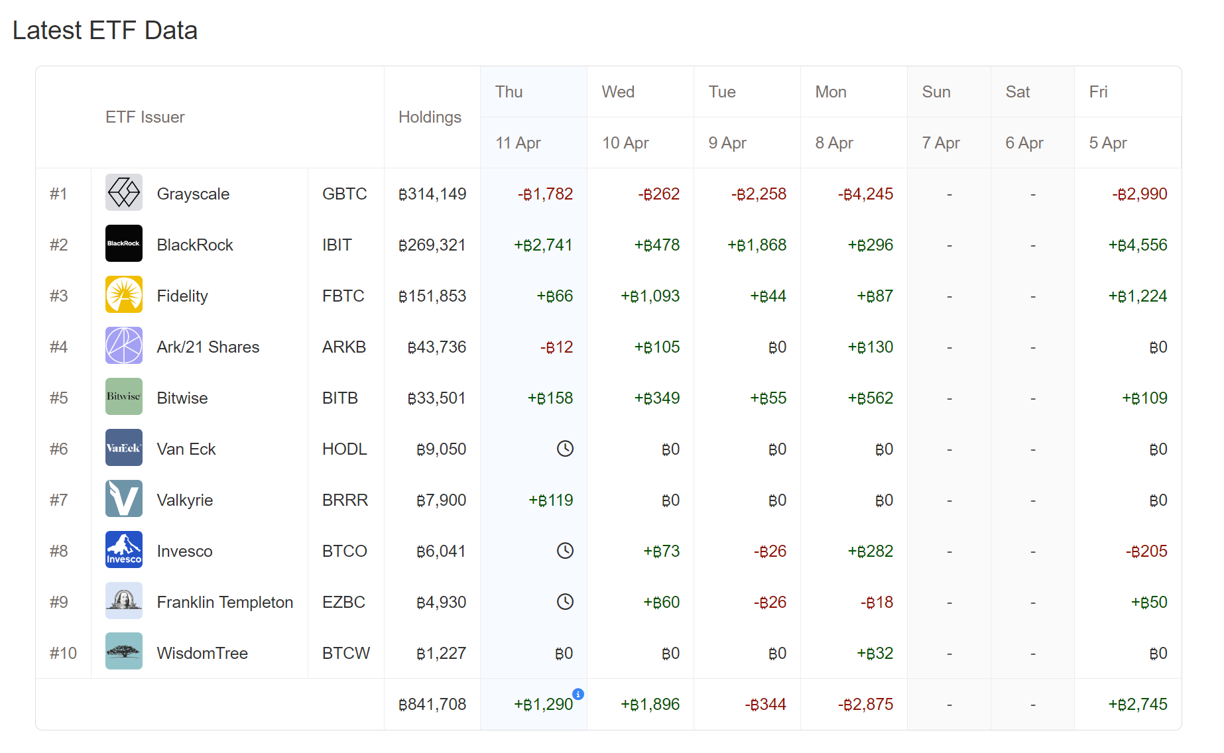Click the Invesco mountain logo
Screen dimensions: 1224x753
[x=124, y=550]
